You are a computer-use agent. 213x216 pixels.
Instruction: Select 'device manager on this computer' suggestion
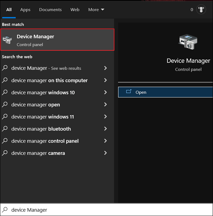pyautogui.click(x=55, y=80)
